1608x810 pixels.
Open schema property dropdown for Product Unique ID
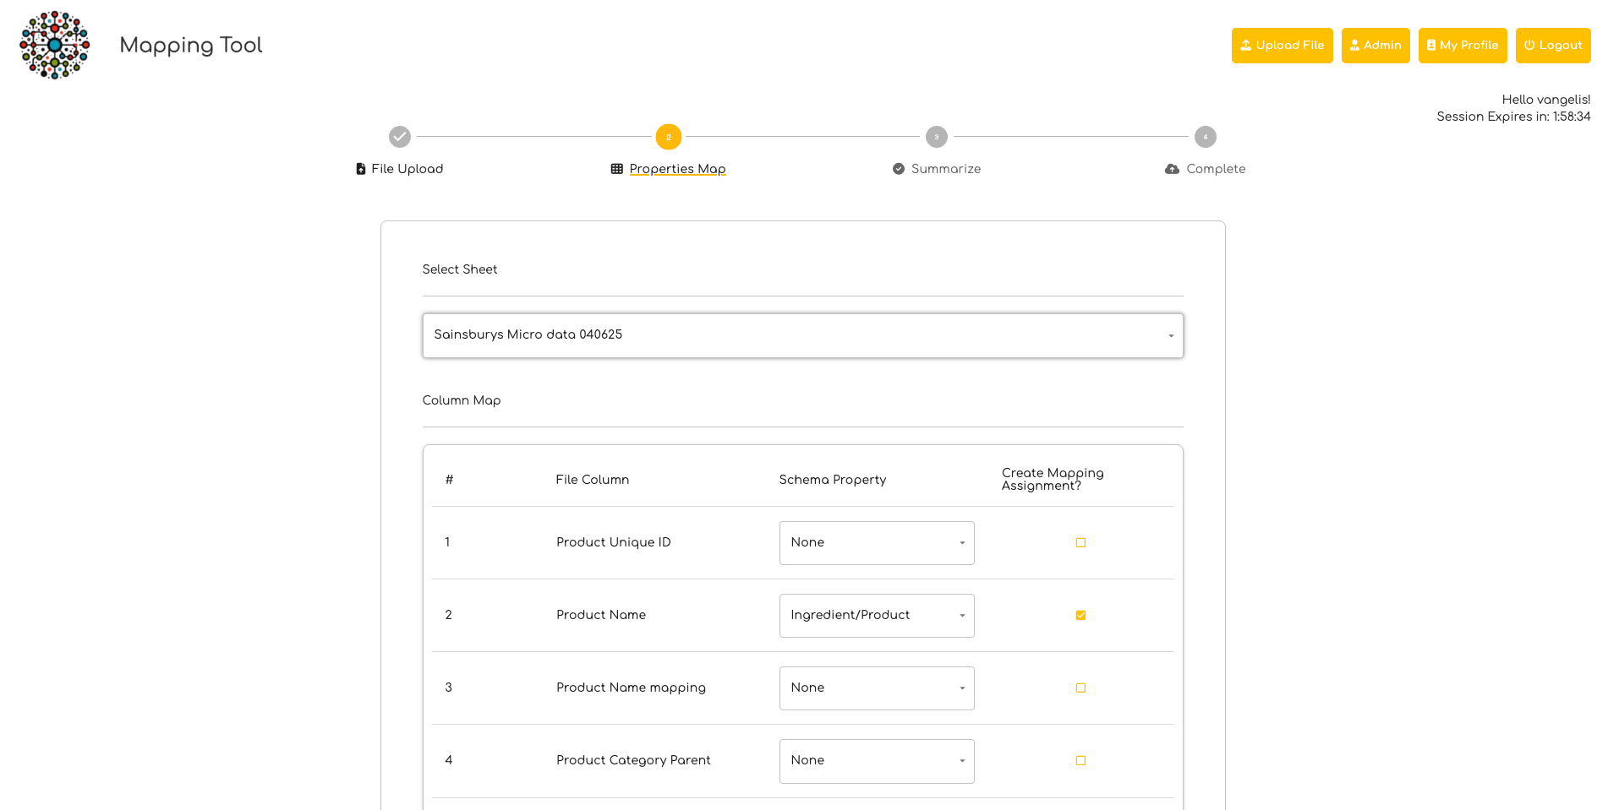click(x=876, y=543)
